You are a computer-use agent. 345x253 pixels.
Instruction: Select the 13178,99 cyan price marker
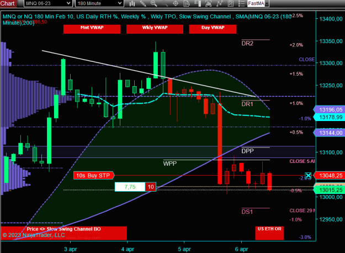[x=330, y=117]
